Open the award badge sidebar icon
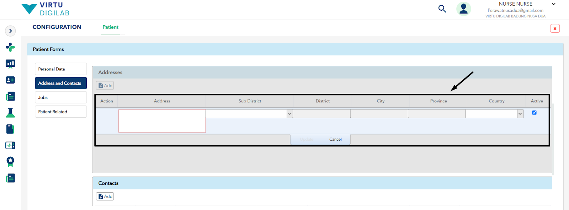569x210 pixels. click(10, 162)
